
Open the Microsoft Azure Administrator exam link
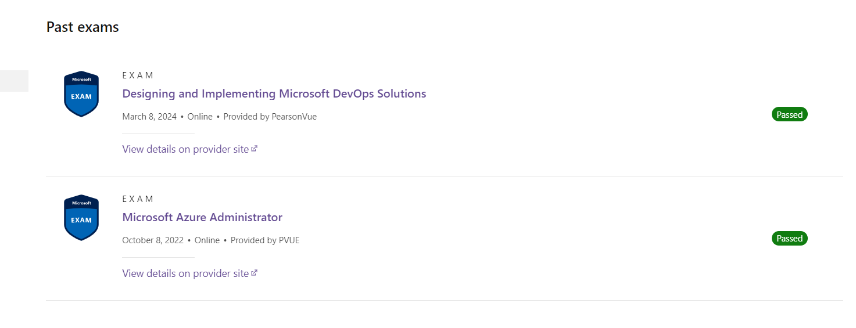click(202, 217)
